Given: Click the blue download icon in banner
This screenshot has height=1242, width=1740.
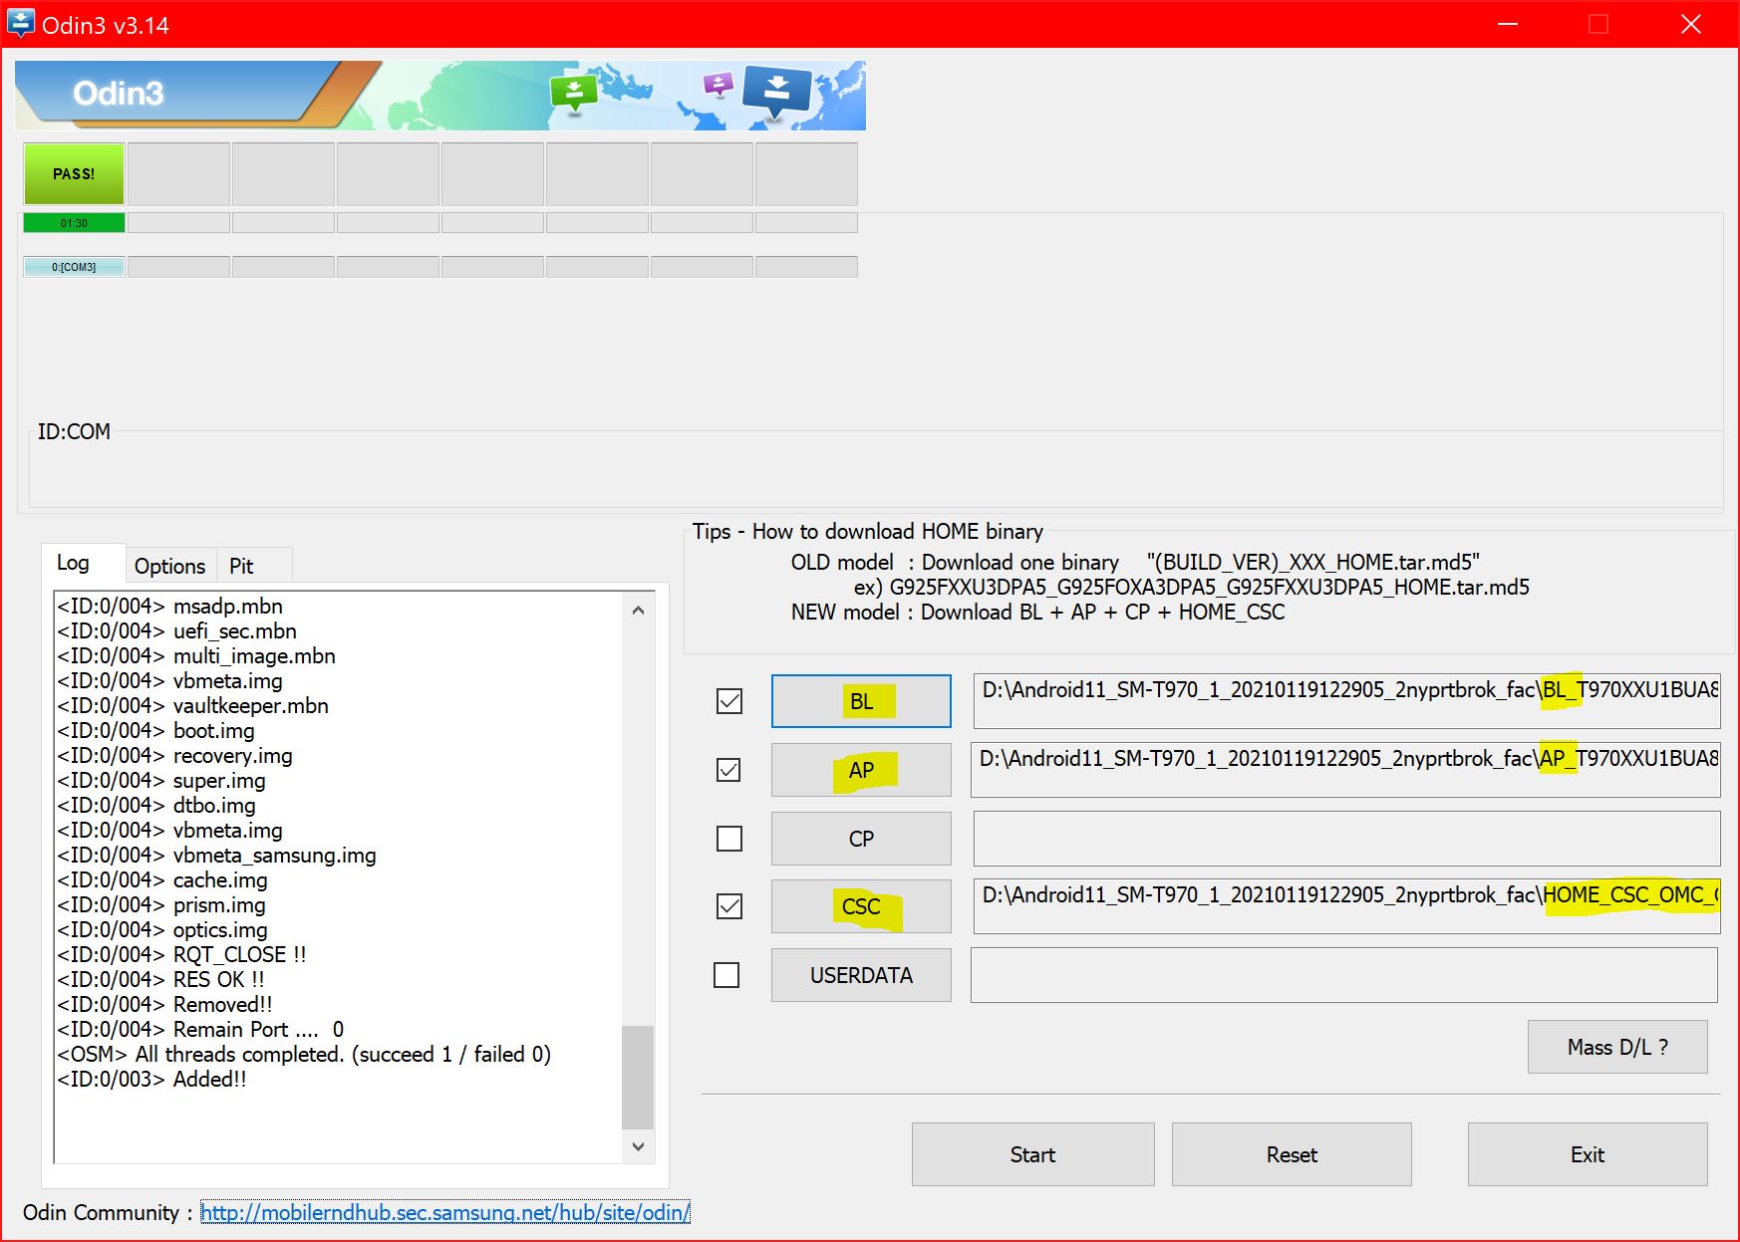Looking at the screenshot, I should (x=777, y=93).
